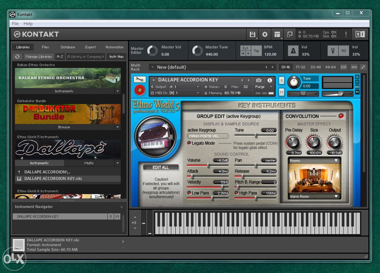Open Warm Room impulse dropdown

336,197
